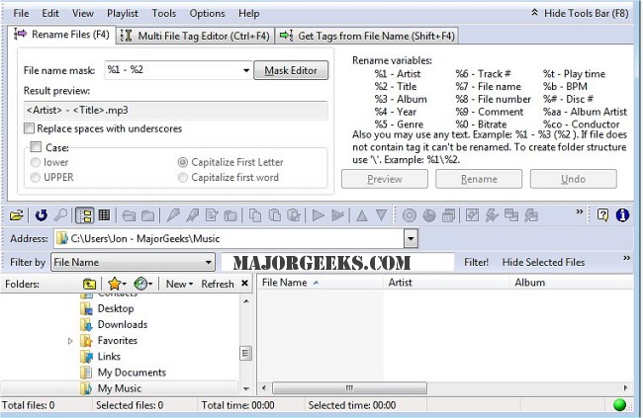Viewport: 643px width, 418px height.
Task: Click Refresh in the Folders panel
Action: (218, 284)
